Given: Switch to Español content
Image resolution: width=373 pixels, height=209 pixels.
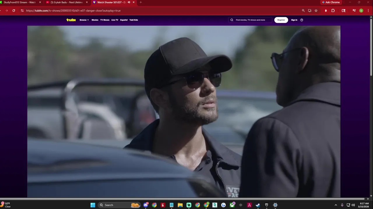Looking at the screenshot, I should point(124,20).
